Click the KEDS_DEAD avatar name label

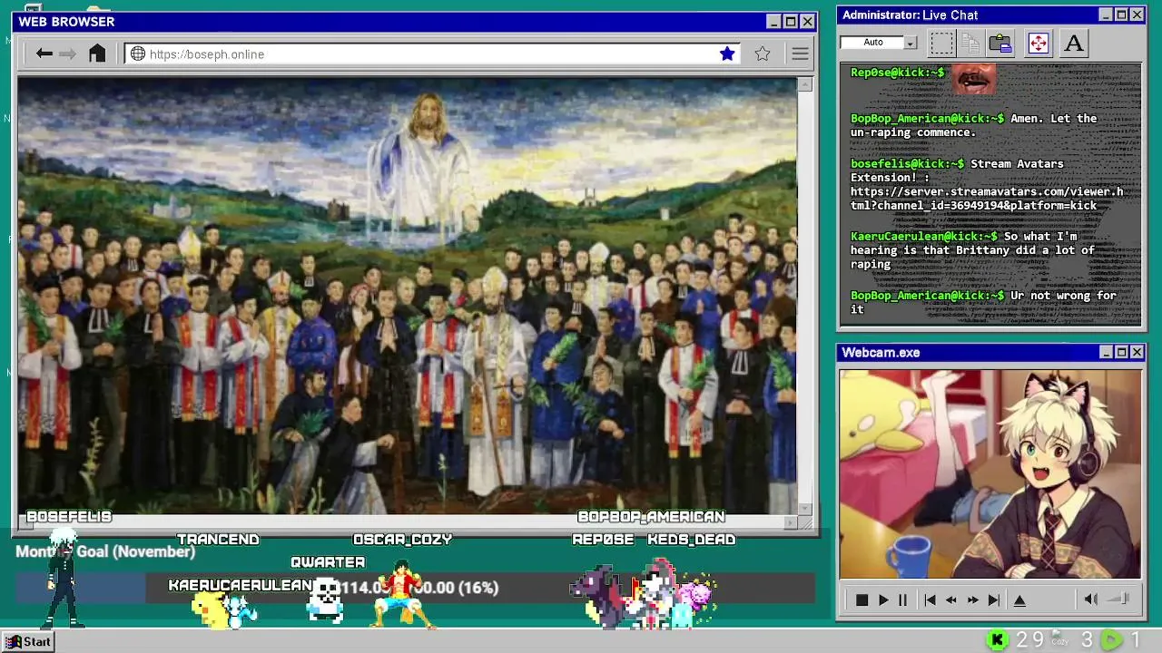(x=692, y=540)
